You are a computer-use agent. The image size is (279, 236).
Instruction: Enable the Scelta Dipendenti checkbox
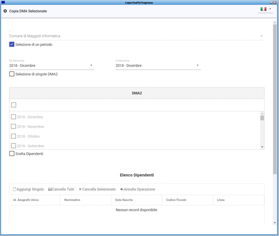12,153
